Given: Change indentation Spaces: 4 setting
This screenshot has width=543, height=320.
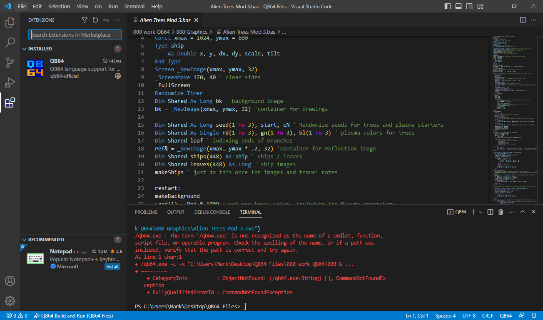Looking at the screenshot, I should click(x=446, y=316).
